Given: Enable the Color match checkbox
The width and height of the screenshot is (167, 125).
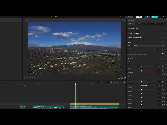Looking at the screenshot, I should click(128, 33).
